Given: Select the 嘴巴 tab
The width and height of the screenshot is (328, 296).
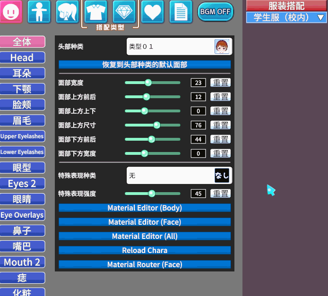Looking at the screenshot, I should 22,246.
